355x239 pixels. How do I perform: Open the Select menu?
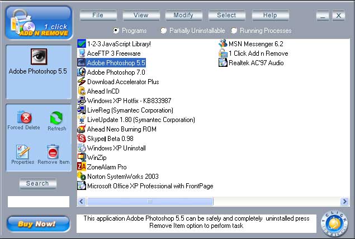[x=226, y=16]
